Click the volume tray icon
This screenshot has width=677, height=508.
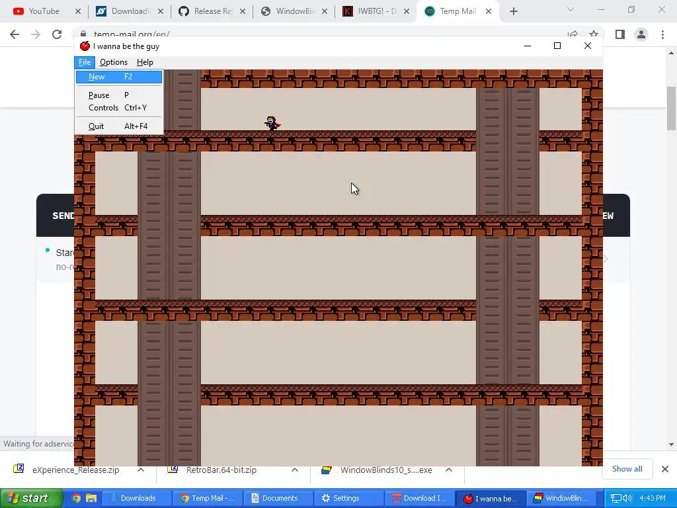point(627,499)
